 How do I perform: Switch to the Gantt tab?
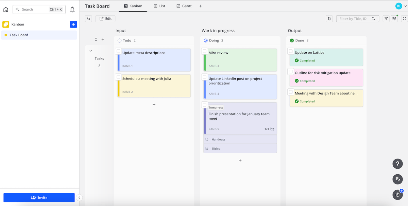[x=184, y=6]
